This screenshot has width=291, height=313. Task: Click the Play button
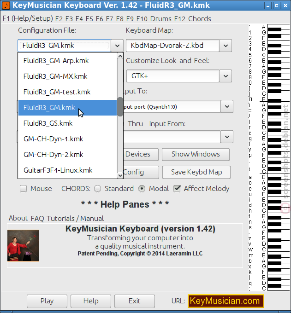point(47,301)
